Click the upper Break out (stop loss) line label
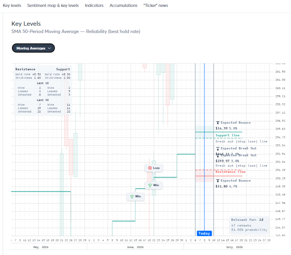The image size is (291, 255). (241, 141)
